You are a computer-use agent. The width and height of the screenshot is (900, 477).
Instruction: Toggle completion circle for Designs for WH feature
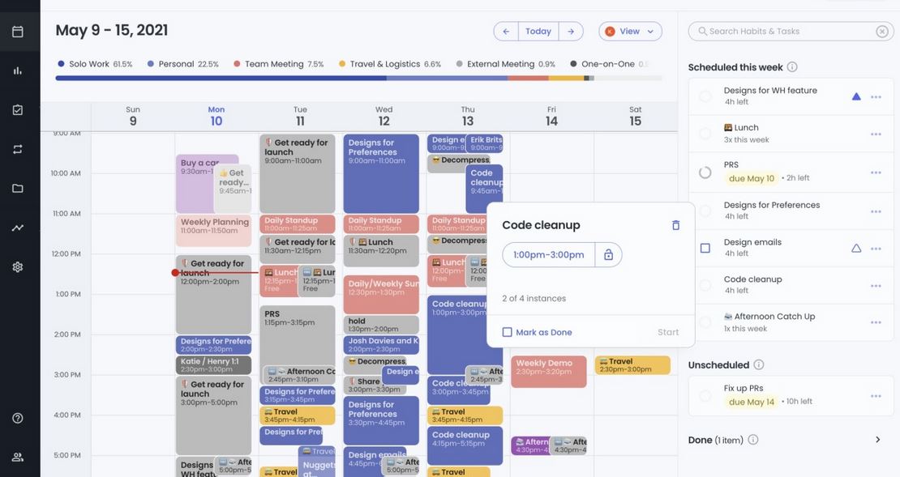coord(705,96)
